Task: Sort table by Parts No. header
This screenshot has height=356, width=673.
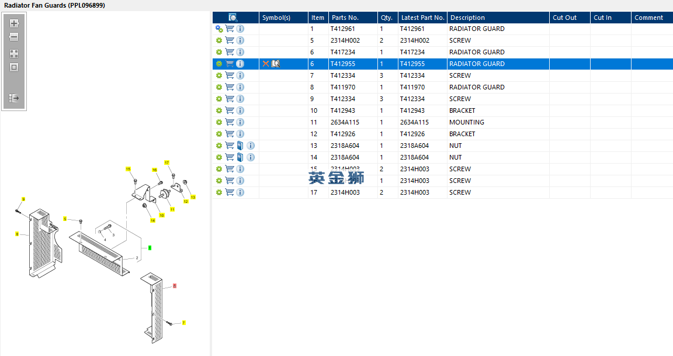Action: [x=353, y=18]
